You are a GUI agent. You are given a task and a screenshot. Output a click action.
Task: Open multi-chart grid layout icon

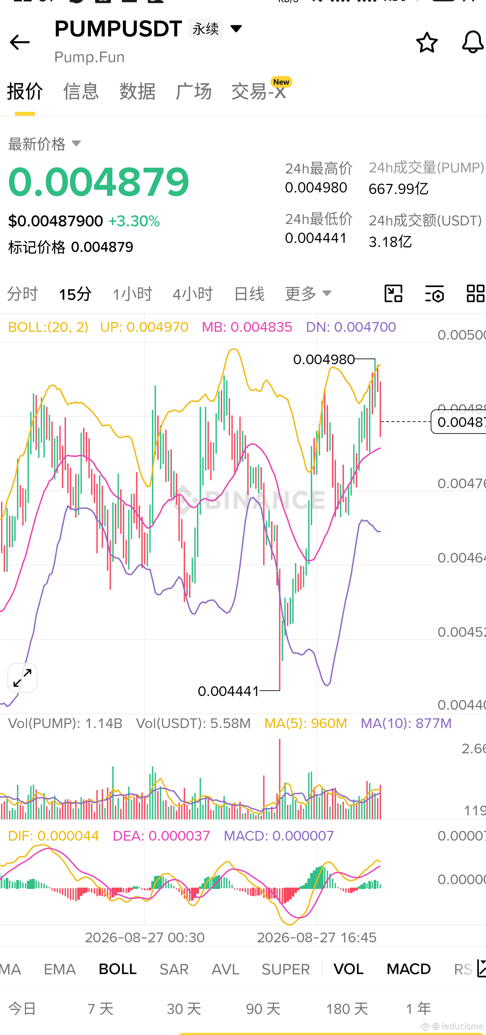pos(476,293)
